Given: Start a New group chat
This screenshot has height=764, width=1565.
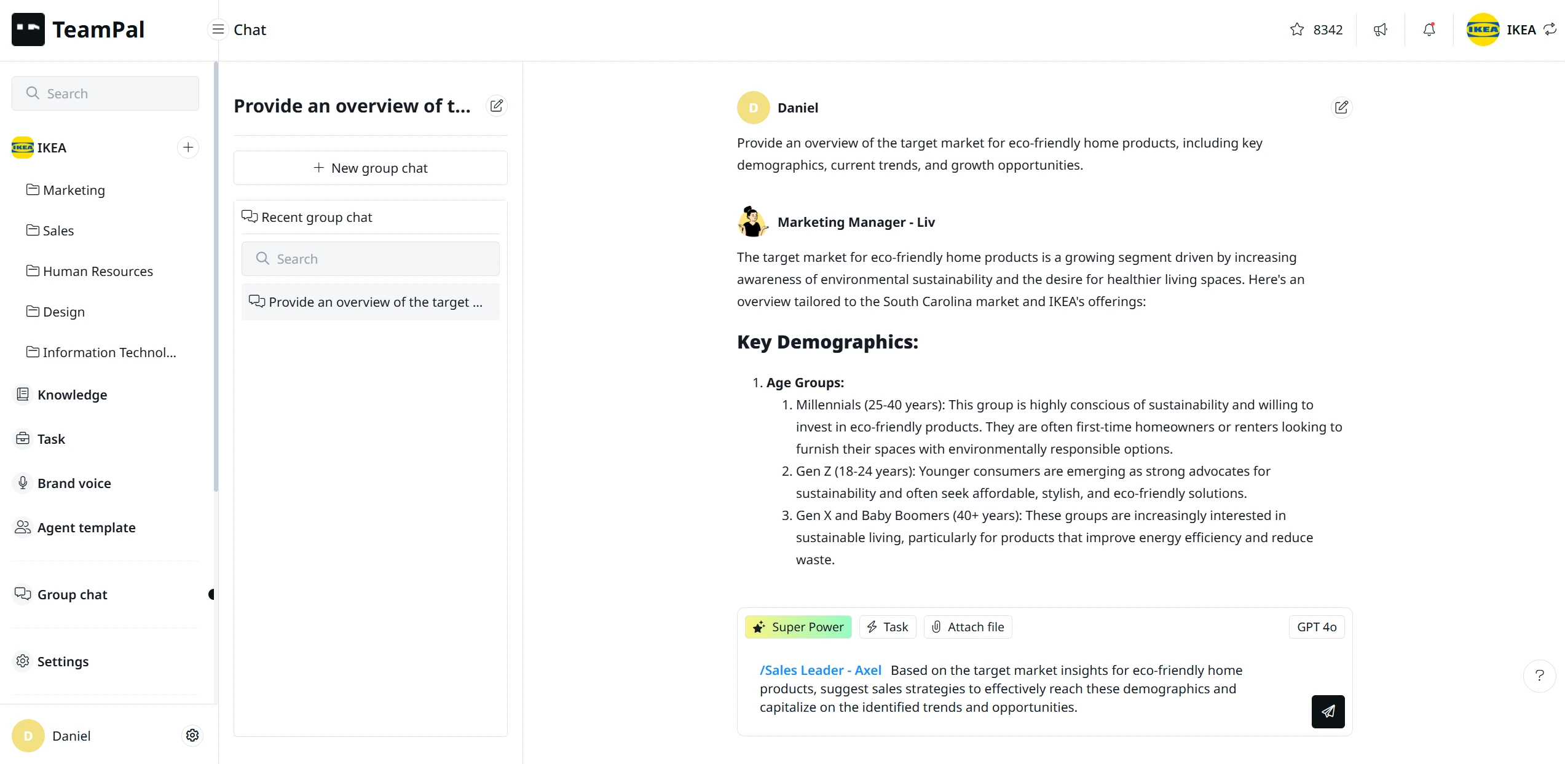Looking at the screenshot, I should point(370,168).
